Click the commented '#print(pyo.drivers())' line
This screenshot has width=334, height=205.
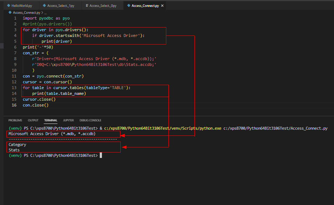click(47, 24)
